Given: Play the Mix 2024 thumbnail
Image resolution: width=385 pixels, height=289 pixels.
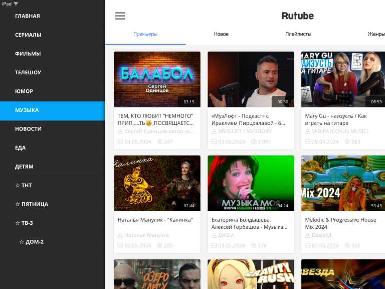Looking at the screenshot, I should 343,183.
